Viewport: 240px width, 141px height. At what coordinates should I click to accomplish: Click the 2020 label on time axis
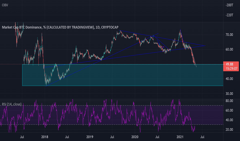pos(135,137)
